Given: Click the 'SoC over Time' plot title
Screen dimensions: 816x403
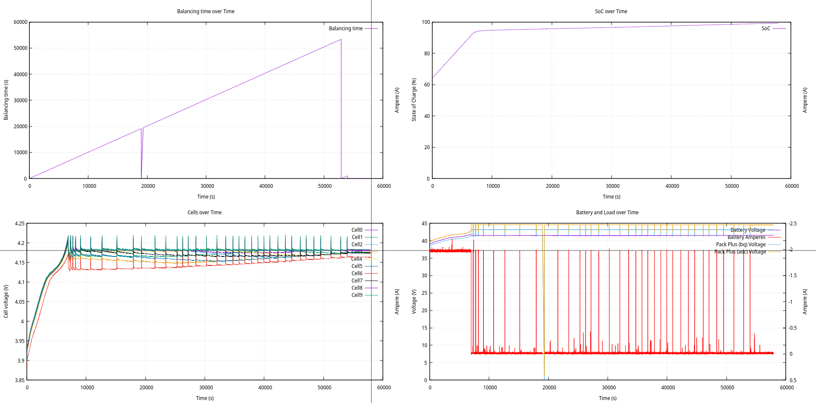Looking at the screenshot, I should [x=611, y=12].
